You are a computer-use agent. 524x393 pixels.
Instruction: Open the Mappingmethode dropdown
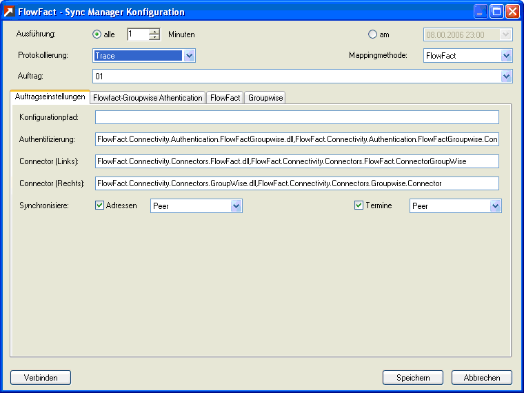click(x=506, y=56)
